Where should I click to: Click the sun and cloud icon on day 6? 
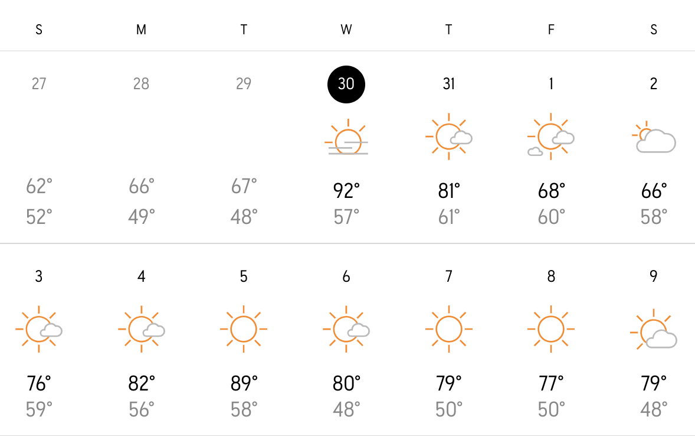(x=346, y=329)
